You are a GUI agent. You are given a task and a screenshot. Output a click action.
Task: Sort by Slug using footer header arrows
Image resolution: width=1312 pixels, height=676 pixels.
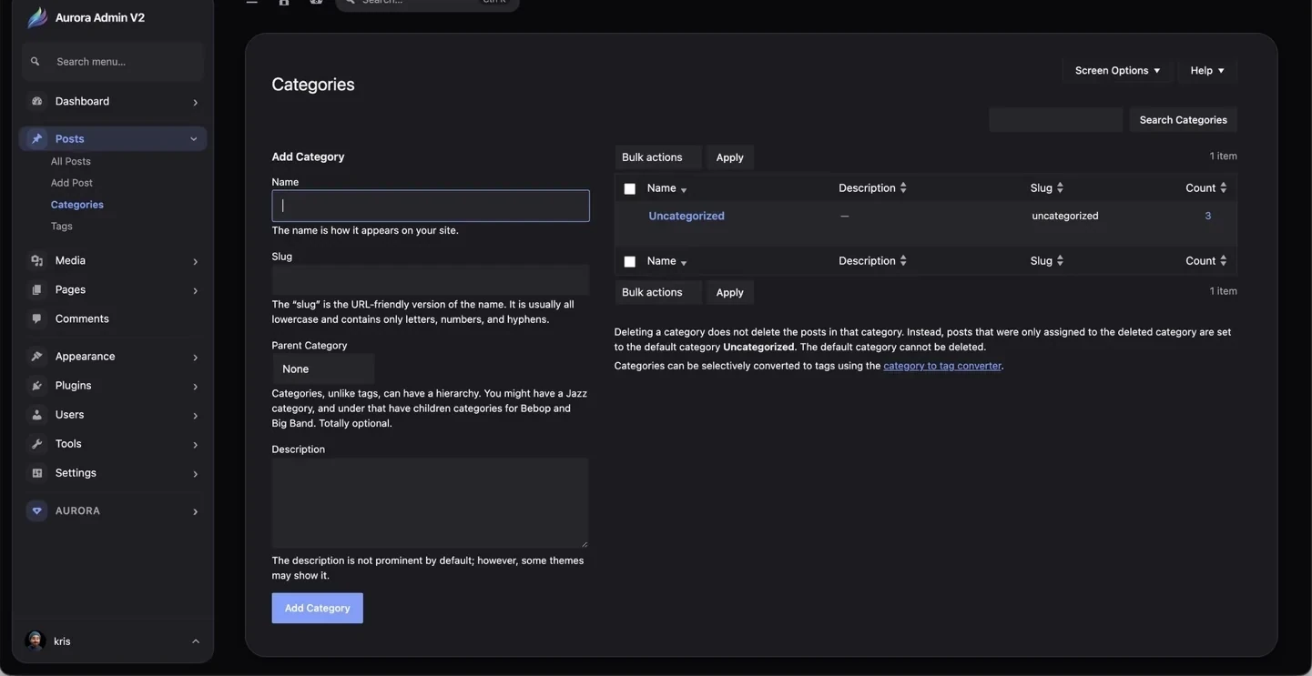(x=1060, y=260)
